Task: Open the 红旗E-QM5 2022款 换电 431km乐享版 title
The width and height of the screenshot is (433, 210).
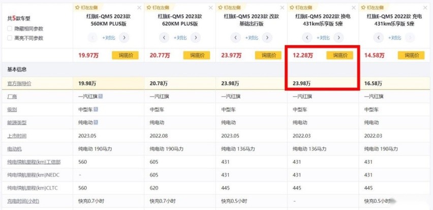Action: (323, 20)
